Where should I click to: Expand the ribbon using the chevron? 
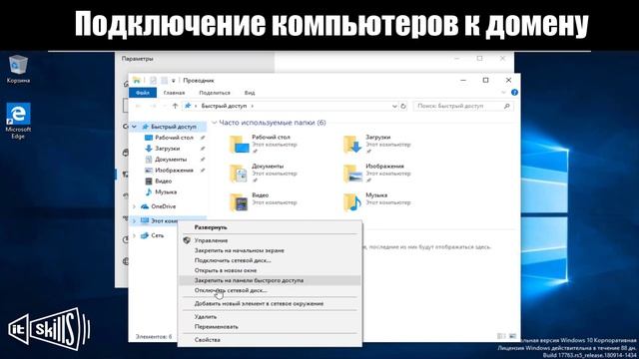(x=503, y=93)
